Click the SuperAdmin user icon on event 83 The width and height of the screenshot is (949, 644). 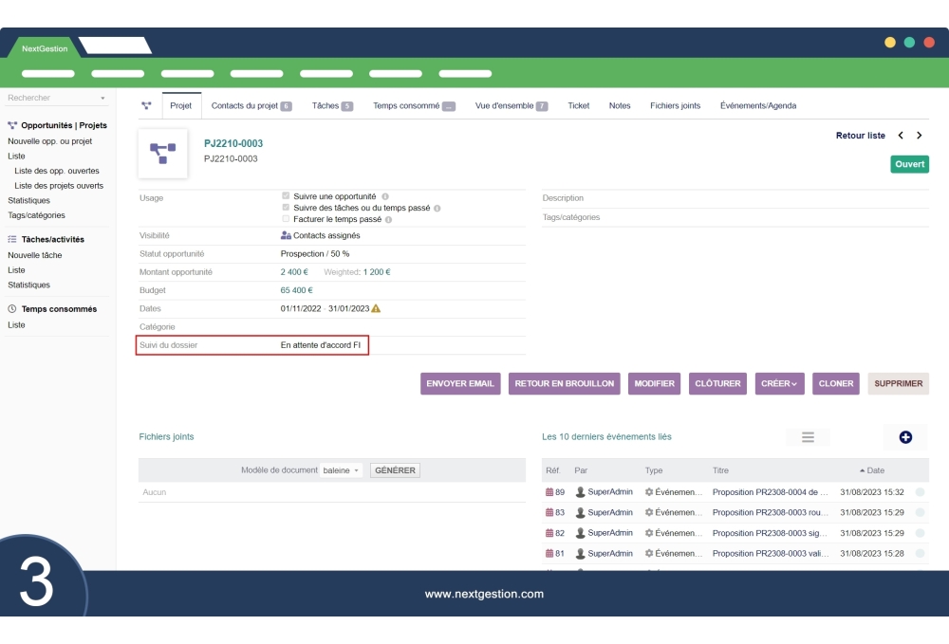(578, 512)
